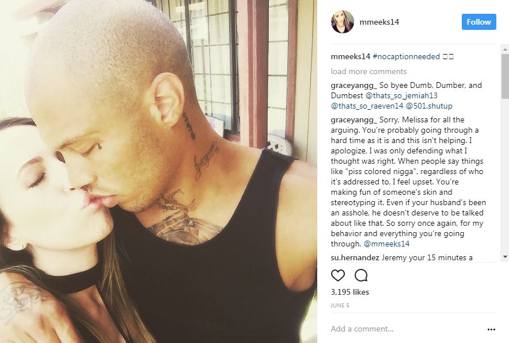509x343 pixels.
Task: Visit graceyangg_ profile from first comment
Action: (x=354, y=85)
